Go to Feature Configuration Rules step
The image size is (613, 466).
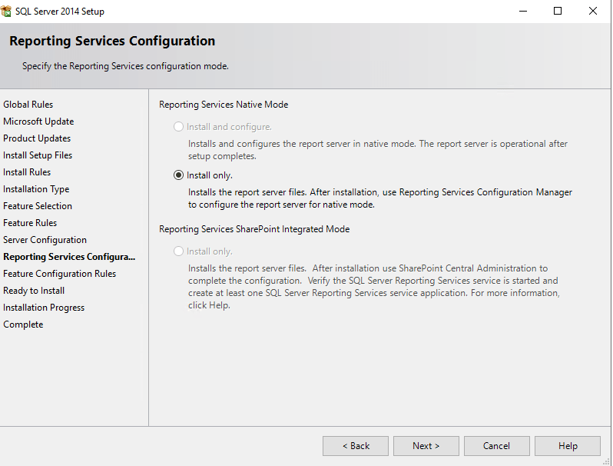(60, 274)
